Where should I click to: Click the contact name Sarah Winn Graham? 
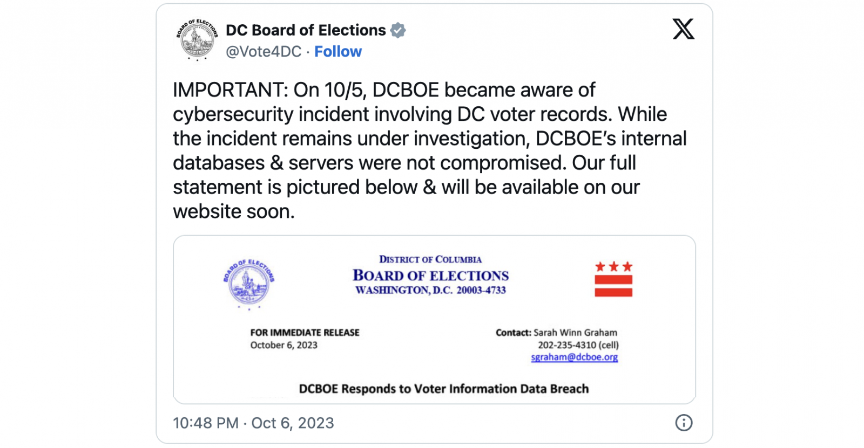(x=575, y=333)
